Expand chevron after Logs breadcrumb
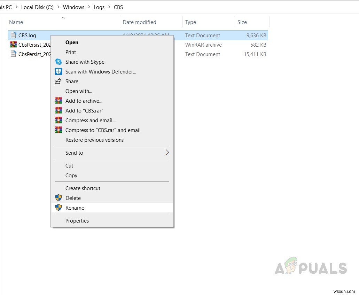 [x=109, y=7]
